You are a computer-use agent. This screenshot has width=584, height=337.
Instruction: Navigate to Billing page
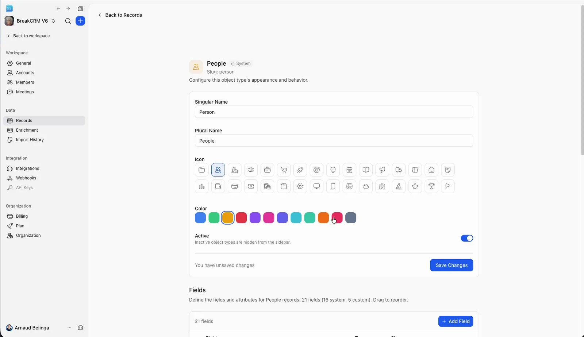pyautogui.click(x=44, y=216)
